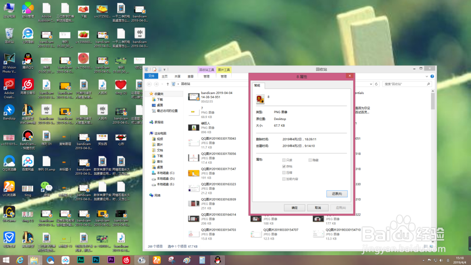Screen dimensions: 471x265
Task: Click the file thumbnail in properties dialog
Action: 260,99
